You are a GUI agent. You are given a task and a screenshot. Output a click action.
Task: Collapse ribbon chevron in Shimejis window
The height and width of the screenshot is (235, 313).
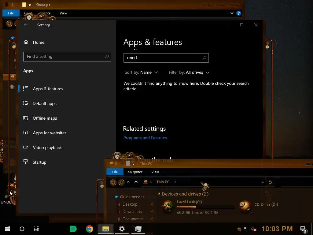pyautogui.click(x=232, y=13)
